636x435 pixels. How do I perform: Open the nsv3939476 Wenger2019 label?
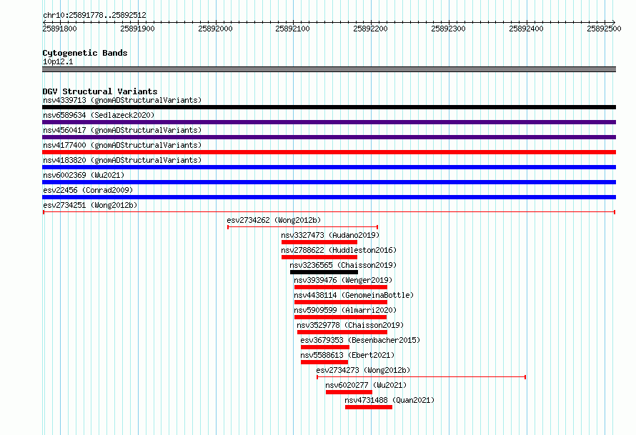pyautogui.click(x=343, y=280)
